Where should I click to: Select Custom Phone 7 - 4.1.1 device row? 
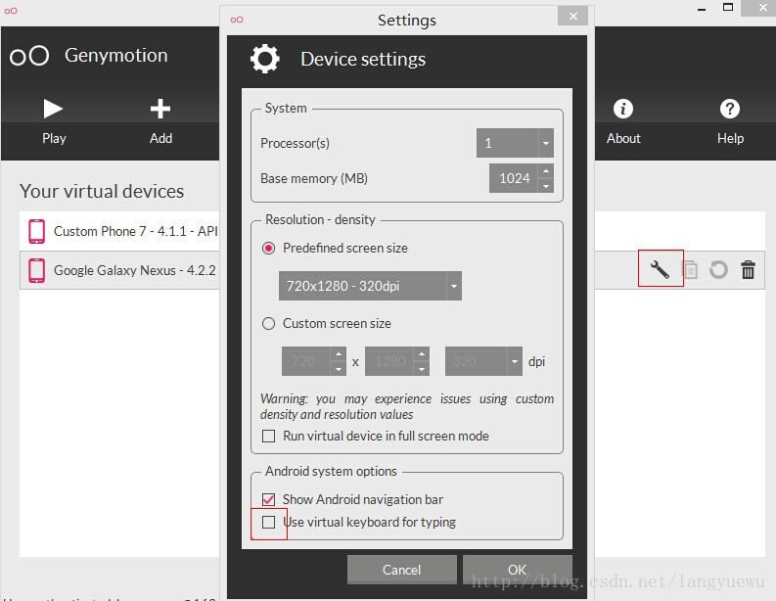tap(119, 231)
